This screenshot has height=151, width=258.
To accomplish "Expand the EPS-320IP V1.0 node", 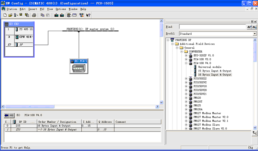I will [x=186, y=56].
